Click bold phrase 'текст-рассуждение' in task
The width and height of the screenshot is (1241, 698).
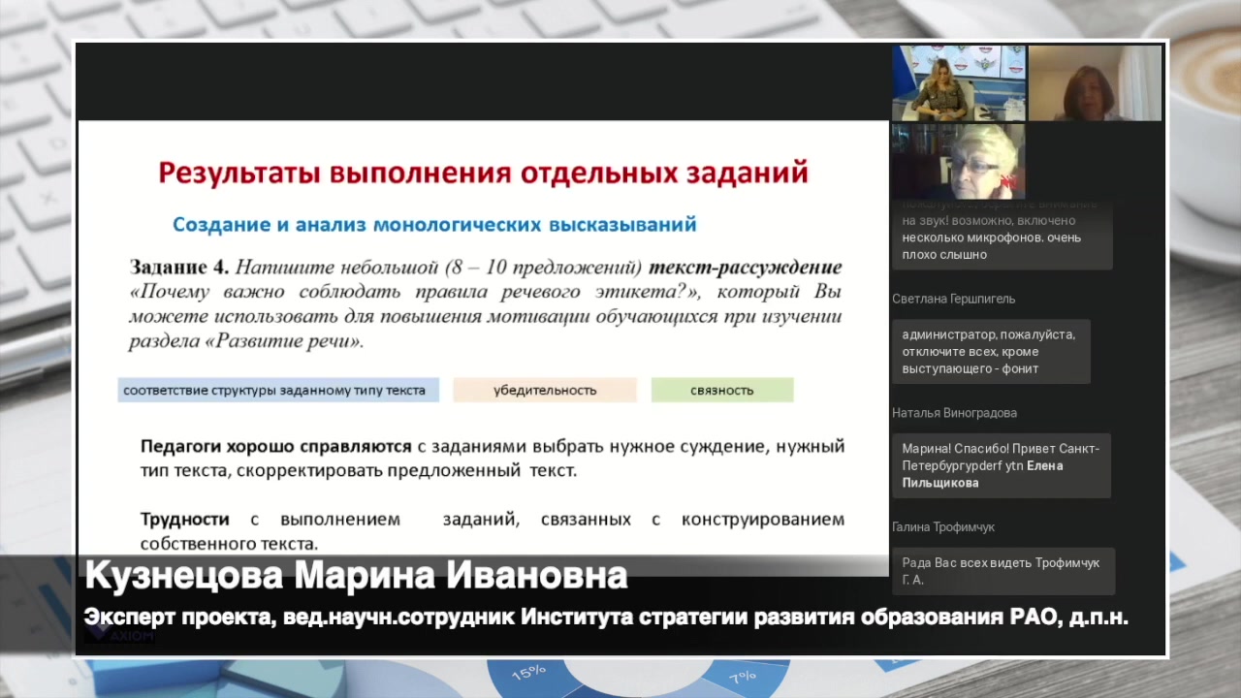click(x=745, y=267)
